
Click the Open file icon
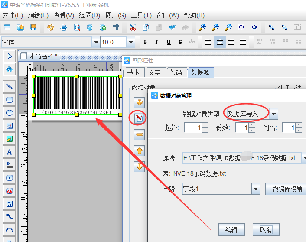(x=20, y=27)
